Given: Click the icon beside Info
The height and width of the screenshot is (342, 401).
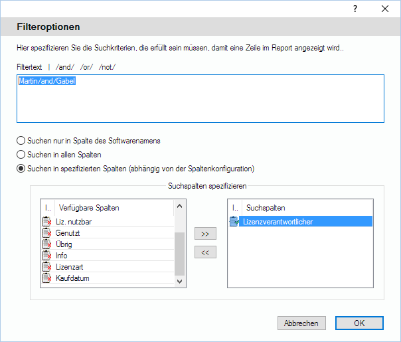Looking at the screenshot, I should [46, 255].
